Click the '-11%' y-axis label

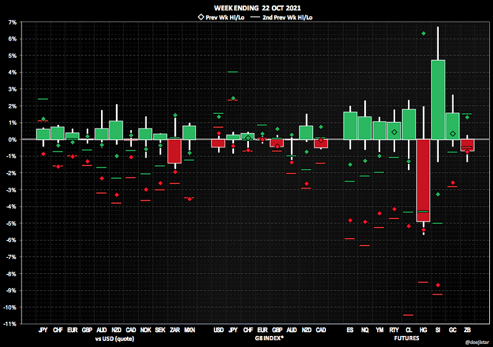coord(10,324)
